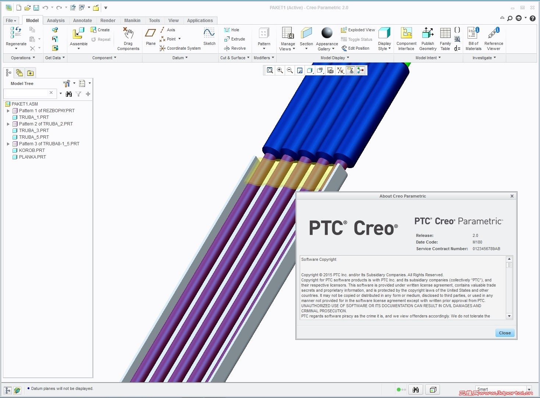Image resolution: width=540 pixels, height=398 pixels.
Task: Open the Get Data group dropdown
Action: click(x=55, y=58)
